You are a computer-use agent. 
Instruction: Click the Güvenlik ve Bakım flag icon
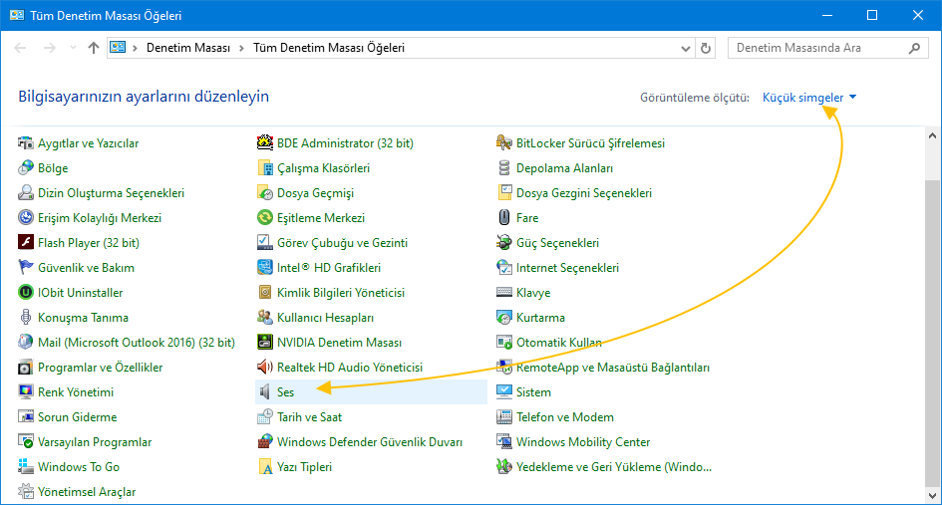click(25, 268)
